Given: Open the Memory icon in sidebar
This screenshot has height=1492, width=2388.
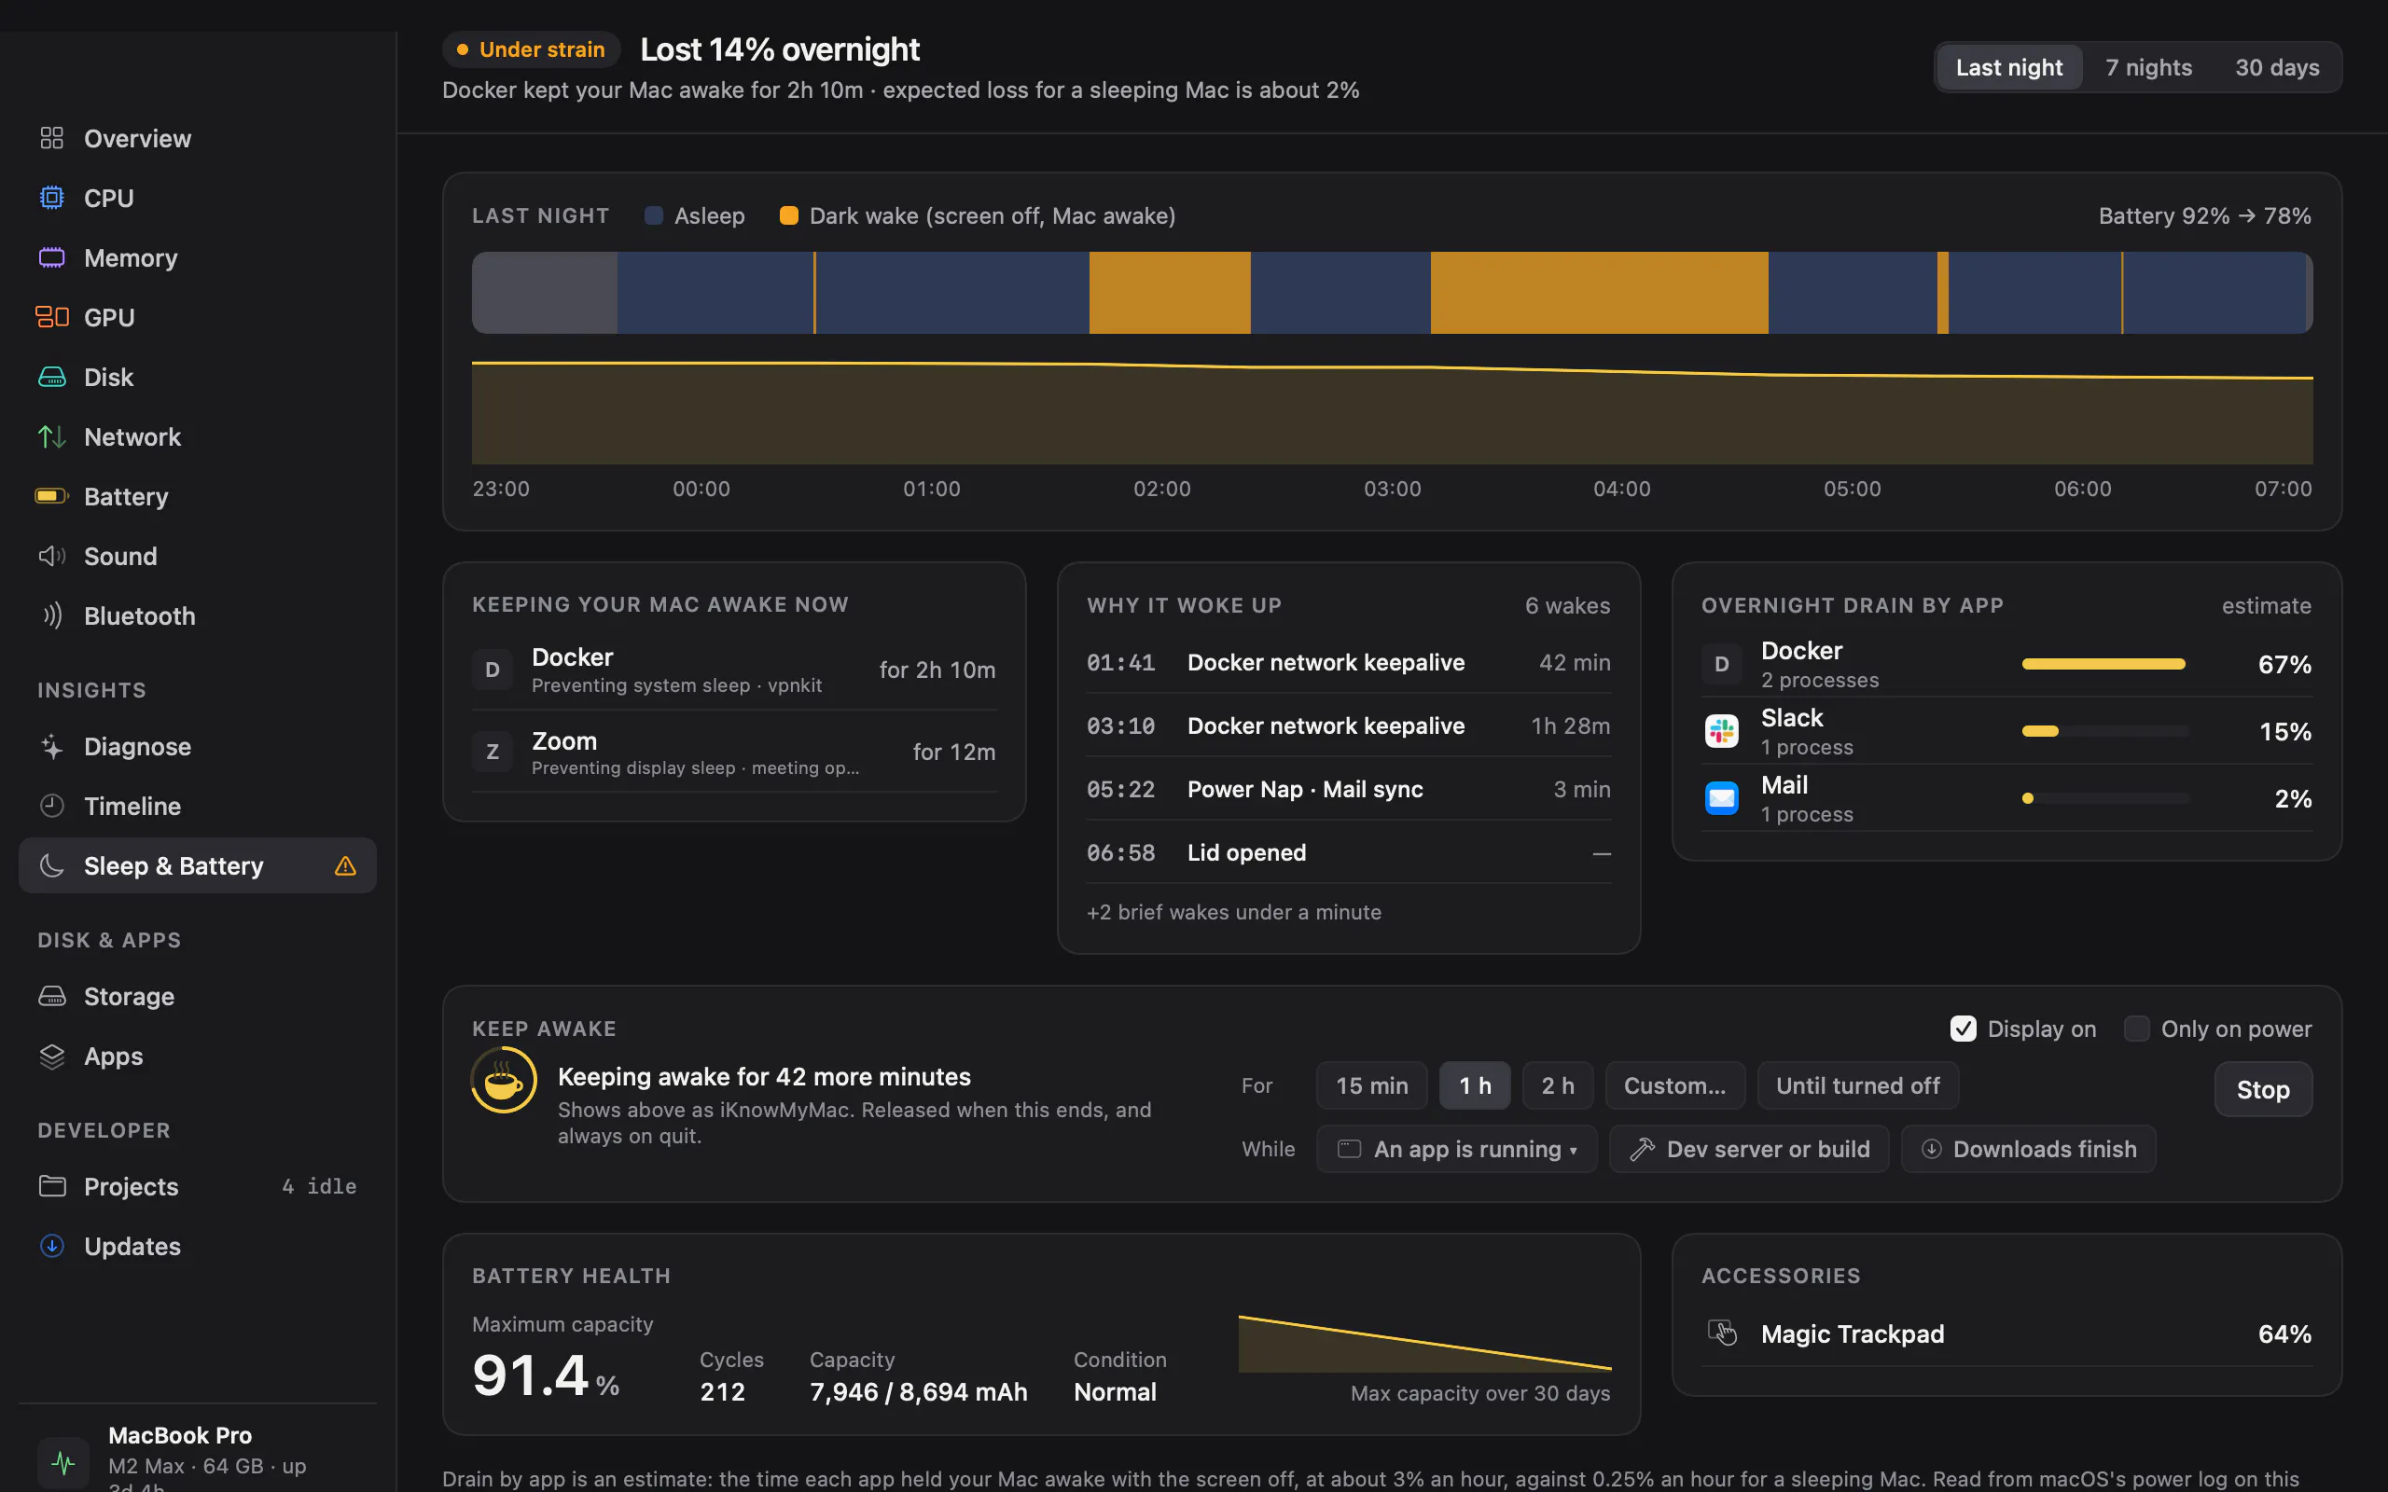Looking at the screenshot, I should pyautogui.click(x=51, y=257).
